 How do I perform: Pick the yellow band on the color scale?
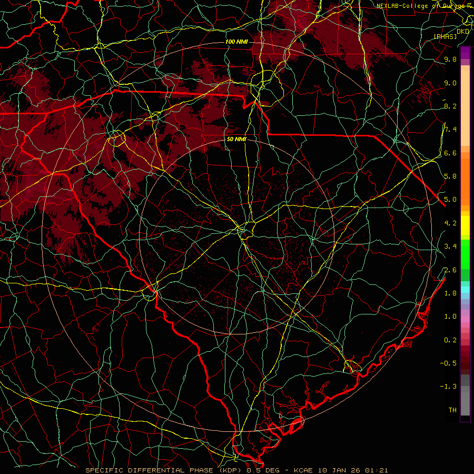pyautogui.click(x=465, y=225)
